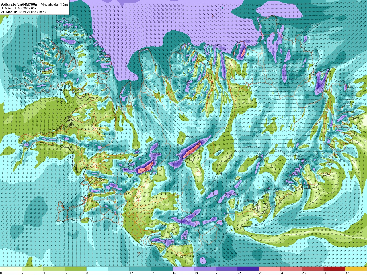Click the legend scale number 4
This screenshot has width=367, height=275.
[44, 273]
